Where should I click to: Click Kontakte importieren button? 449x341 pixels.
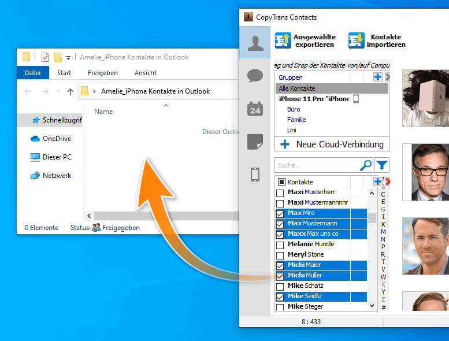[377, 40]
